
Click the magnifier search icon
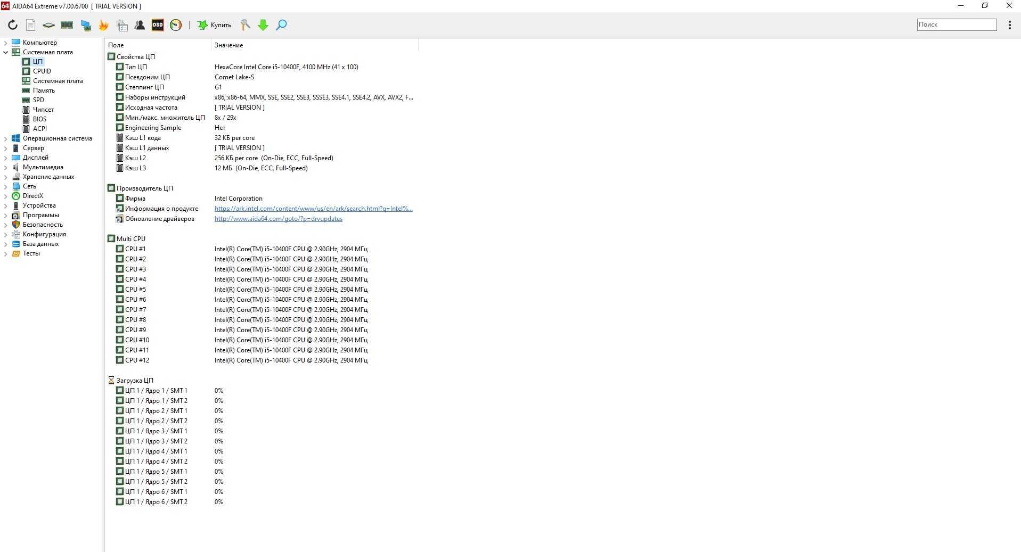(281, 25)
